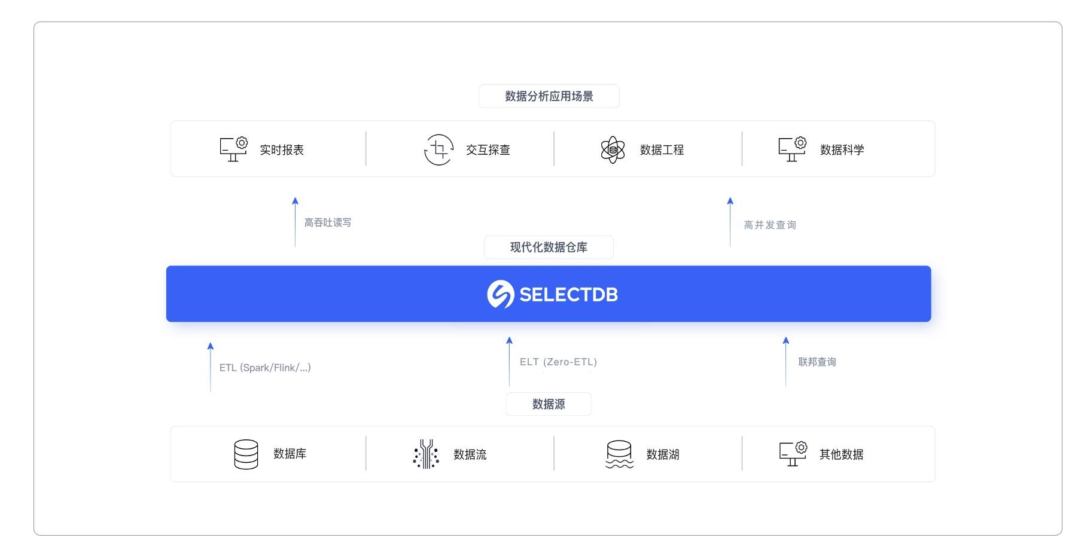The image size is (1078, 550).
Task: Click the 数据湖 text label
Action: pos(662,454)
